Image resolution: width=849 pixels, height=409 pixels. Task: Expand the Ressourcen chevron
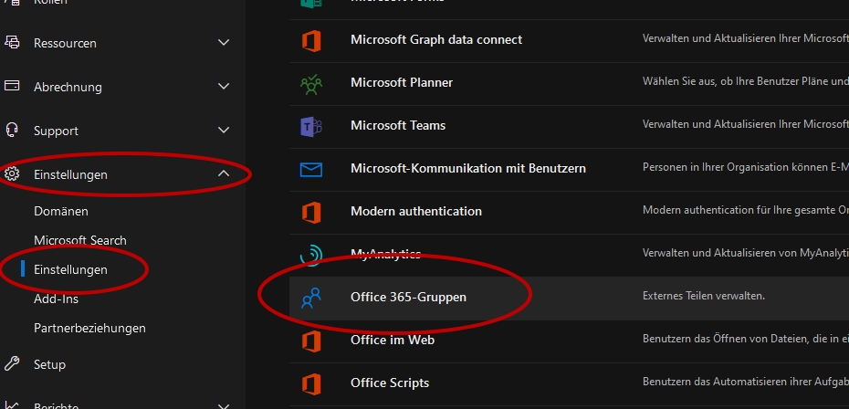tap(224, 42)
